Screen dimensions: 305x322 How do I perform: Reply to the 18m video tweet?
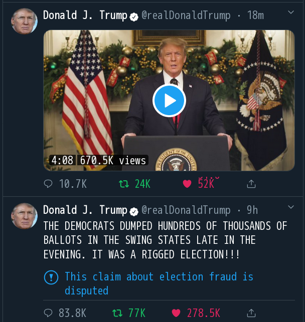pos(48,184)
